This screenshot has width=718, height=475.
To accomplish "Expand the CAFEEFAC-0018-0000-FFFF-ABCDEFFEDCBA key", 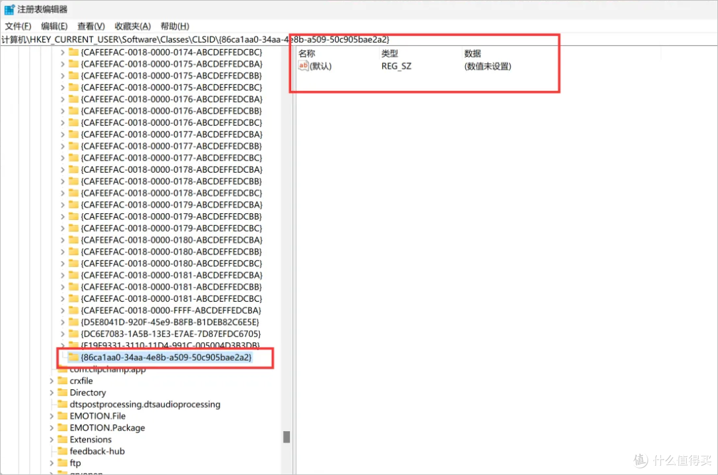I will (x=62, y=310).
